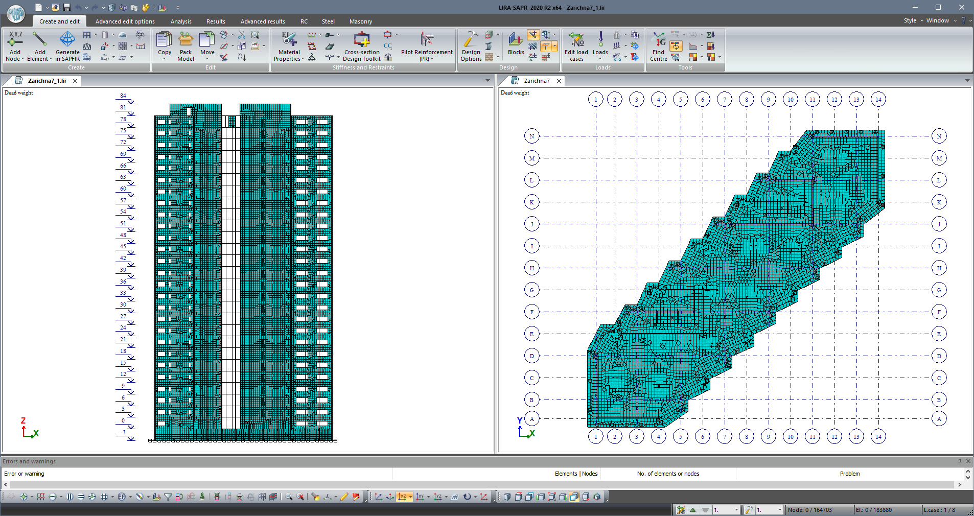Open the Masonry ribbon tab

coord(360,21)
